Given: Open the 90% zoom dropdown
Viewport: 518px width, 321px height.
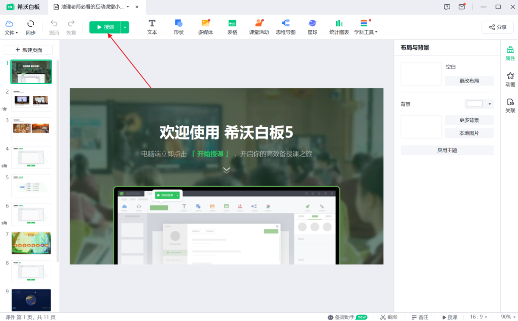Looking at the screenshot, I should coord(508,317).
